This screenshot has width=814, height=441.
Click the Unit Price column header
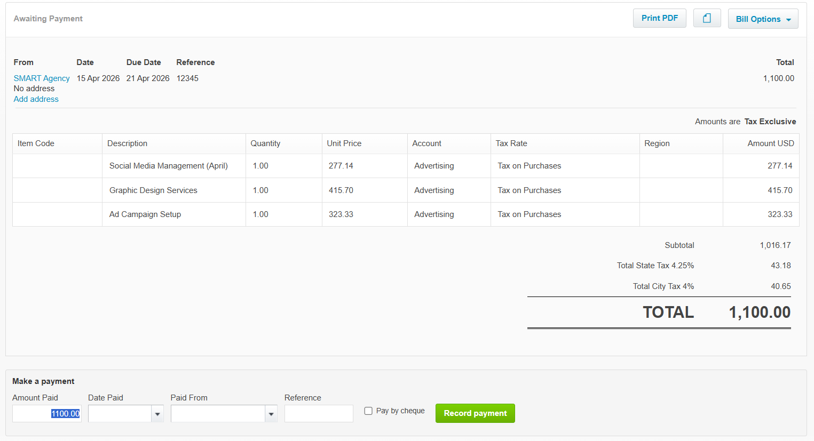point(344,143)
